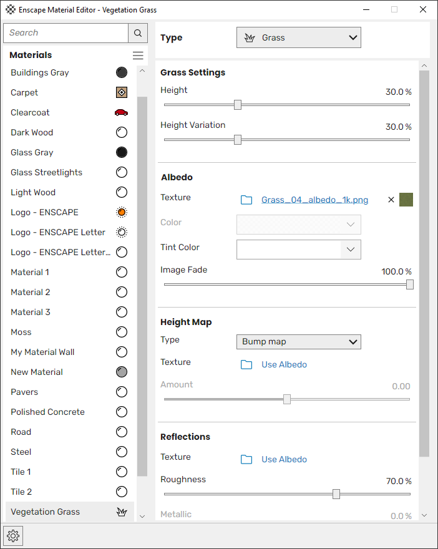Click the Roughness value 70.0 %
The height and width of the screenshot is (549, 438).
[x=399, y=481]
